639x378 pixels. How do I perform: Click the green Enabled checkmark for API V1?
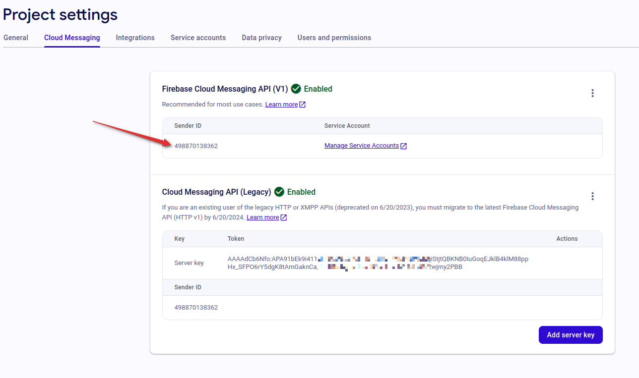(296, 89)
